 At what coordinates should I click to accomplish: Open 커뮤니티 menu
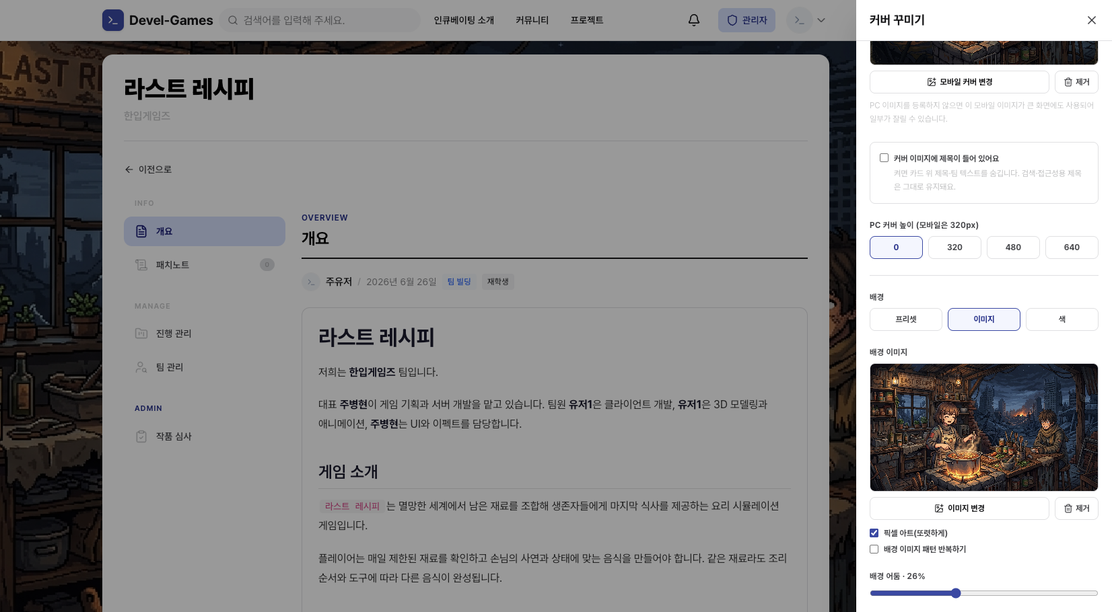[532, 20]
